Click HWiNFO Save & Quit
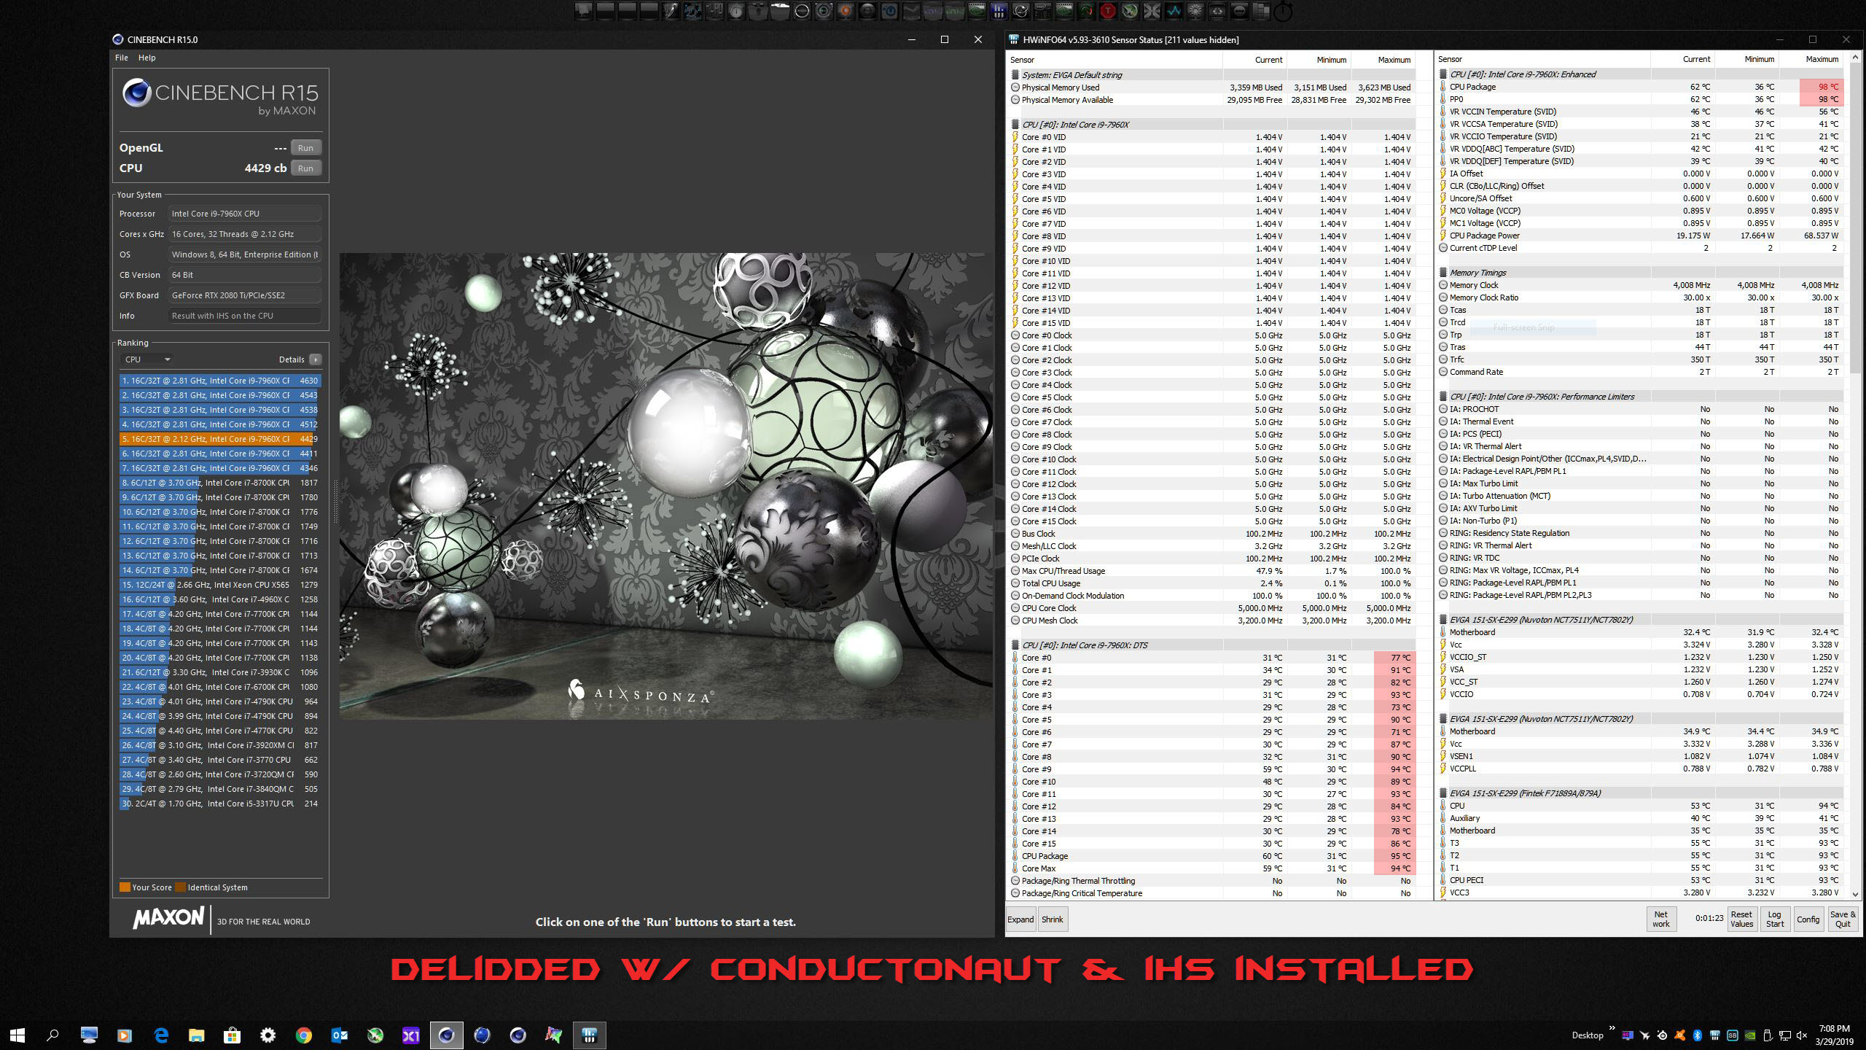This screenshot has width=1866, height=1050. 1842,919
